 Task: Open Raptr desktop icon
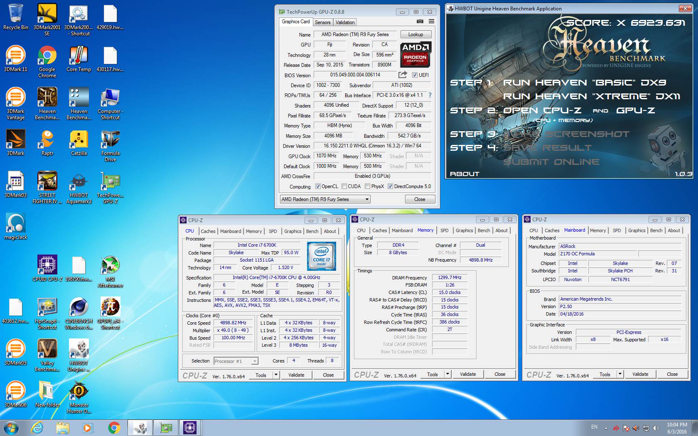47,142
